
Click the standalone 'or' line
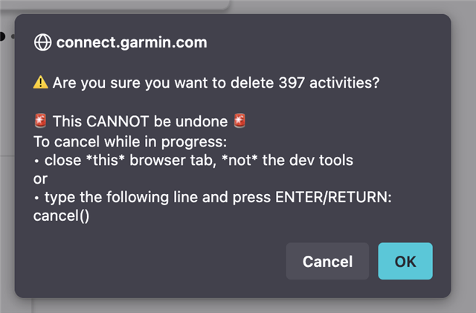[40, 179]
